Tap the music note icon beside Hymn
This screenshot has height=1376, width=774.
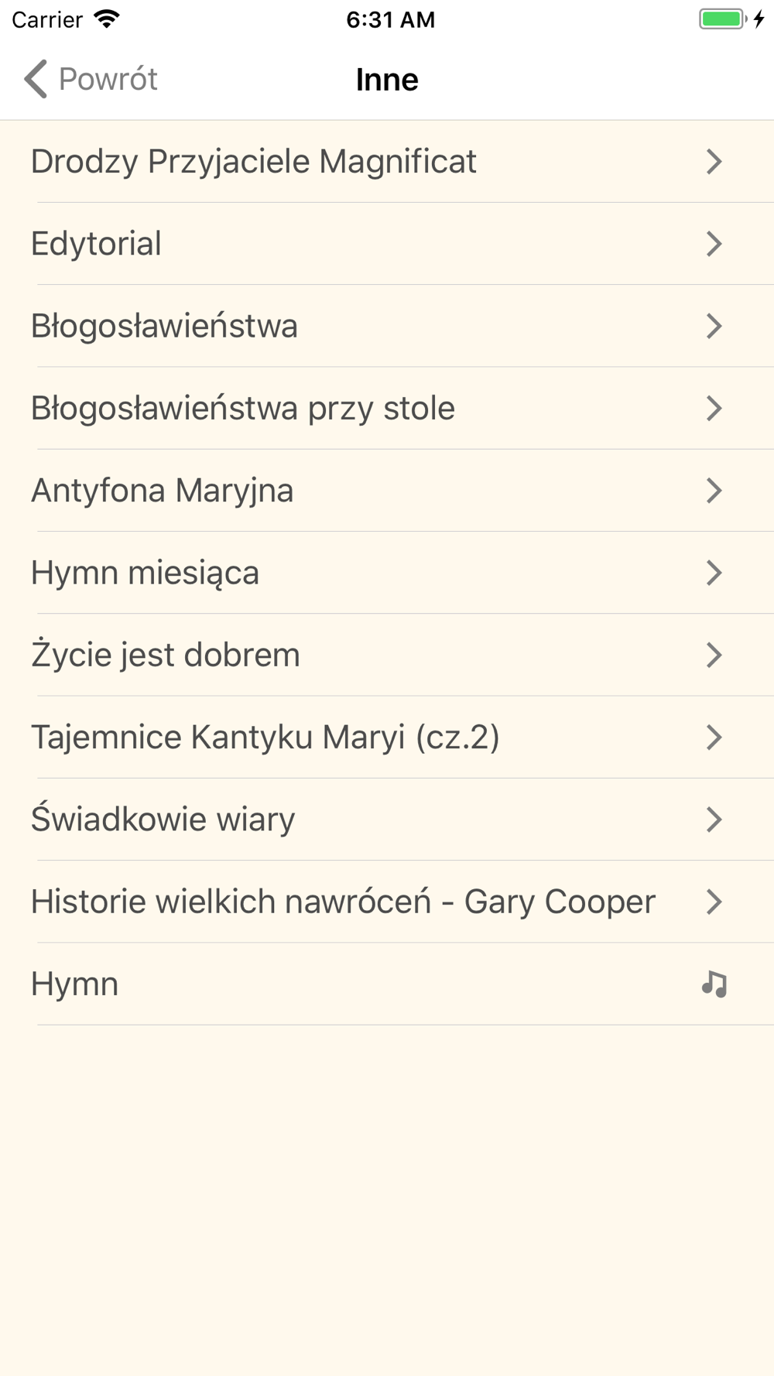(714, 984)
